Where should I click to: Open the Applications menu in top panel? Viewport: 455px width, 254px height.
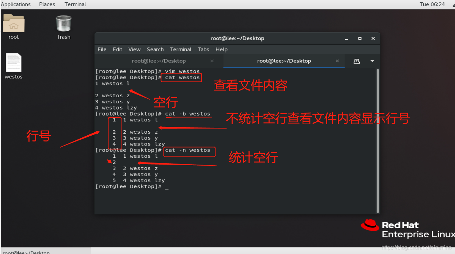16,4
